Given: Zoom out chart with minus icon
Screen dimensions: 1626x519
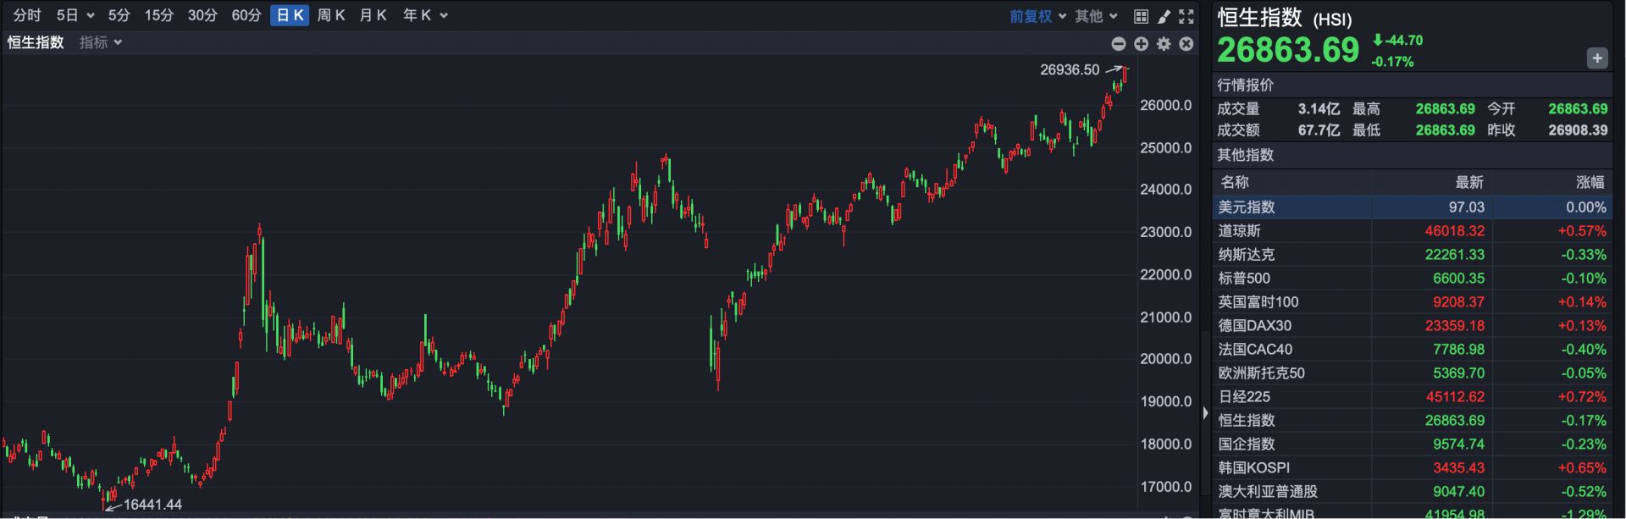Looking at the screenshot, I should click(1119, 44).
